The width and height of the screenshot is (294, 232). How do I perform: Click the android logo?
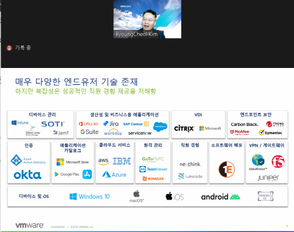pos(220,196)
